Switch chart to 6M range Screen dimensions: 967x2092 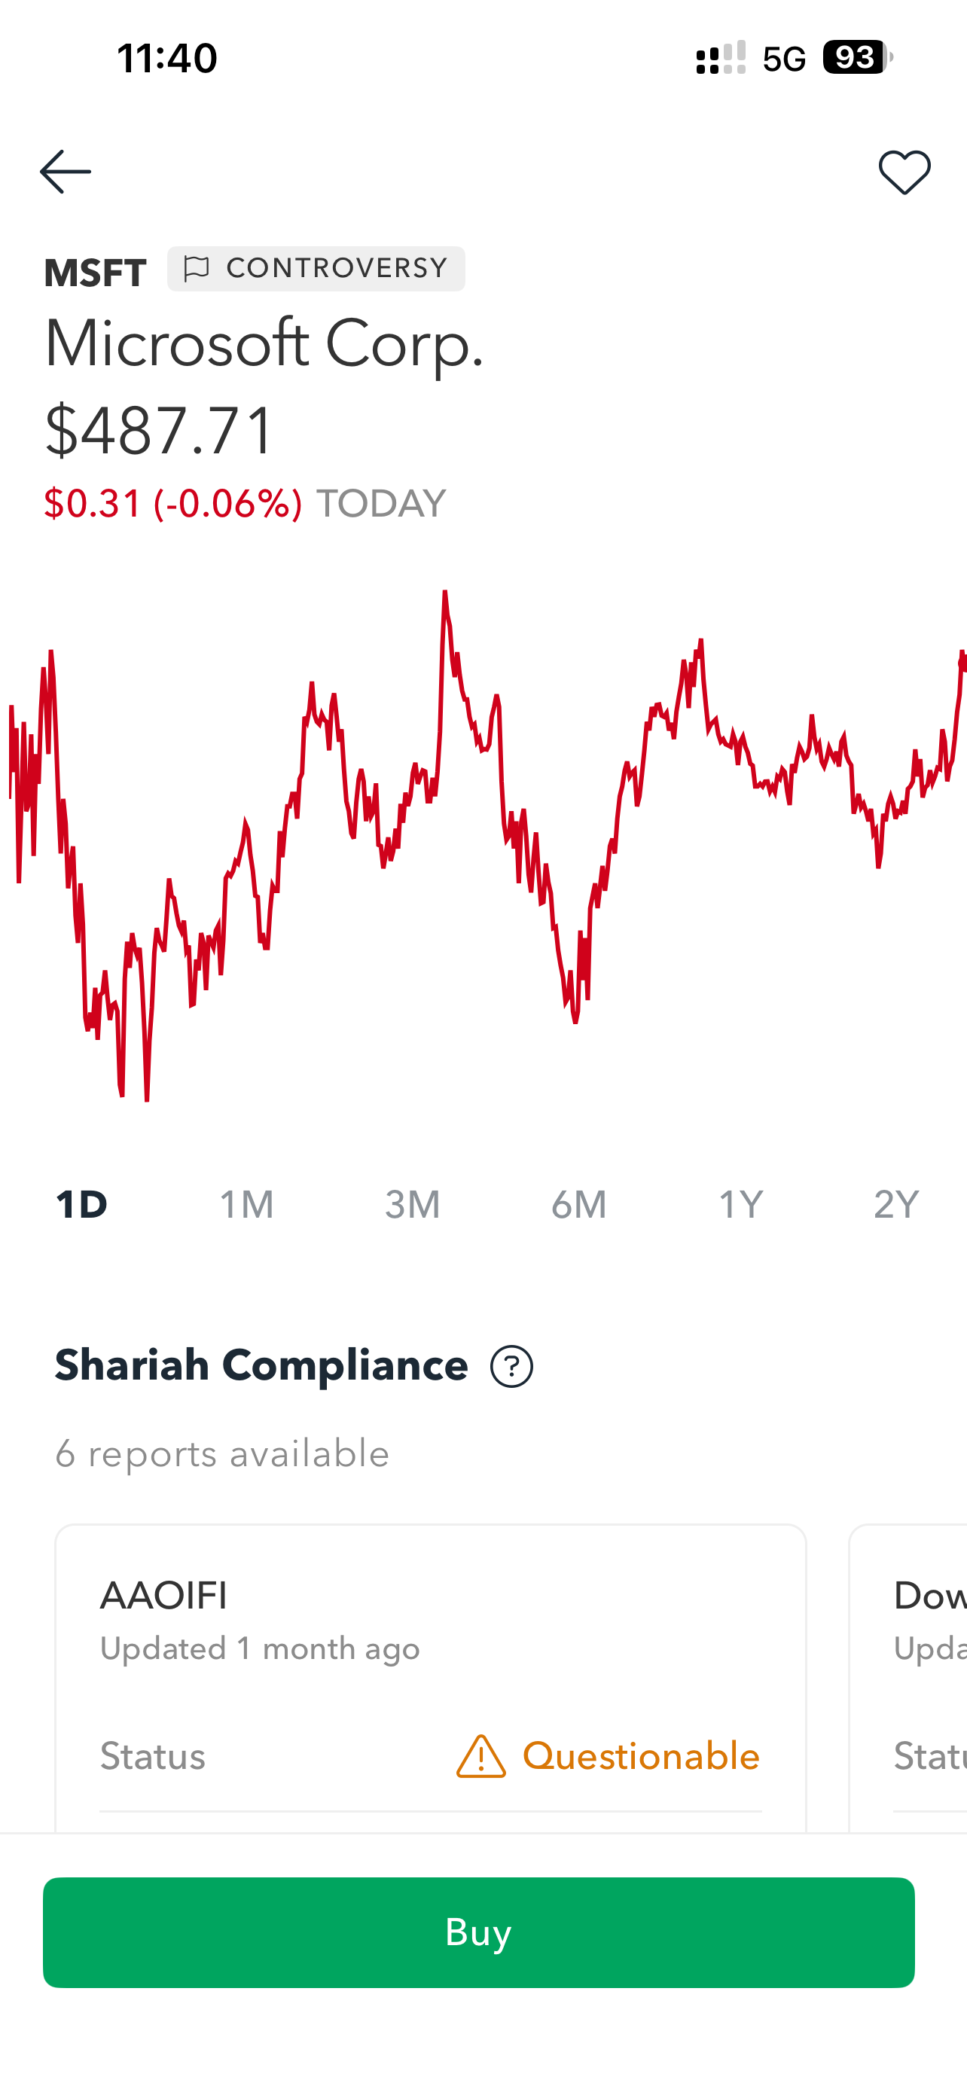(579, 1204)
